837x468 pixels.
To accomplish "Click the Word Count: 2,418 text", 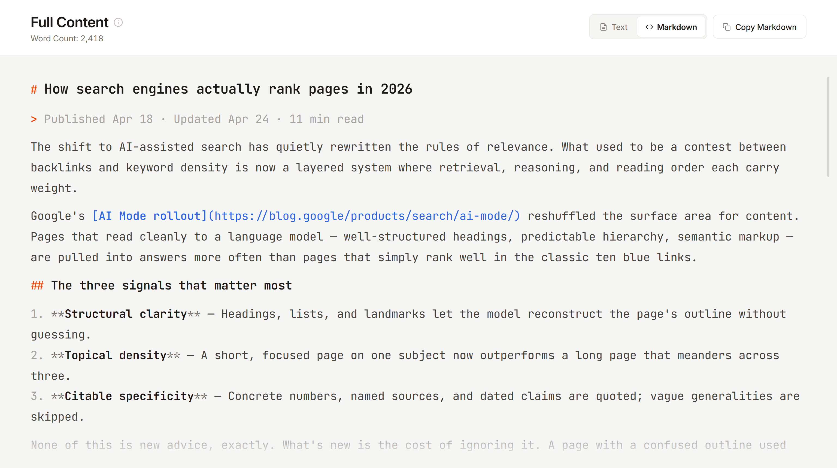I will tap(67, 39).
